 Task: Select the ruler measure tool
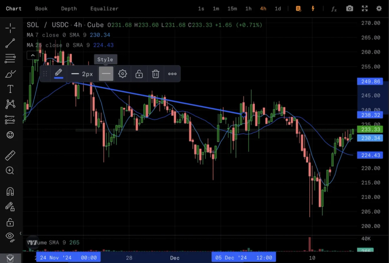[10, 155]
